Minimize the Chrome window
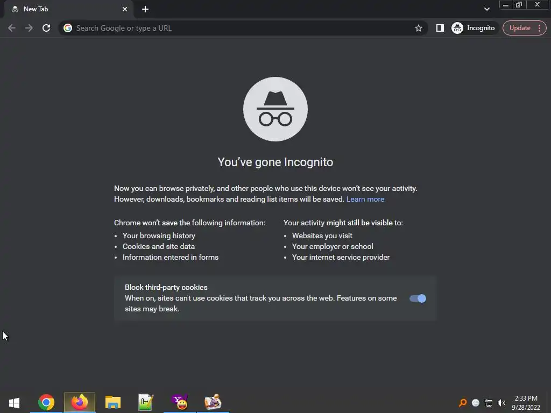Screen dimensions: 551x413 (x=506, y=5)
